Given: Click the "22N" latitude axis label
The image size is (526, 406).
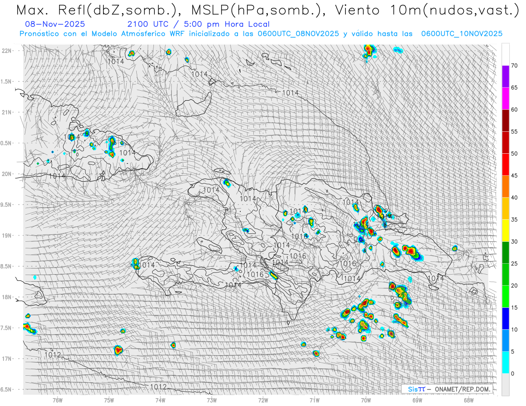Looking at the screenshot, I should (x=7, y=51).
